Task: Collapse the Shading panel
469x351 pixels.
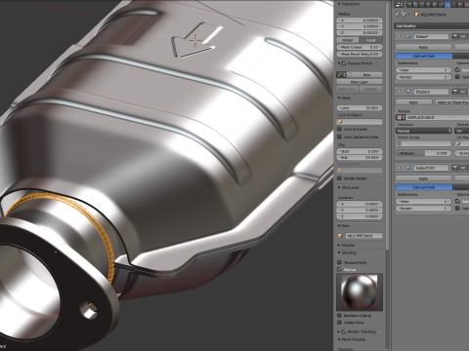Action: 339,253
